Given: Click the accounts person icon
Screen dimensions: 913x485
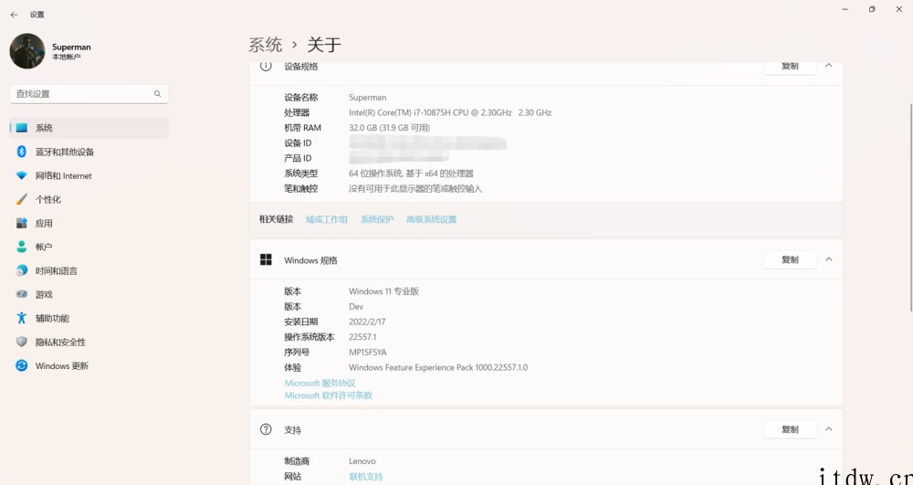Looking at the screenshot, I should point(22,247).
